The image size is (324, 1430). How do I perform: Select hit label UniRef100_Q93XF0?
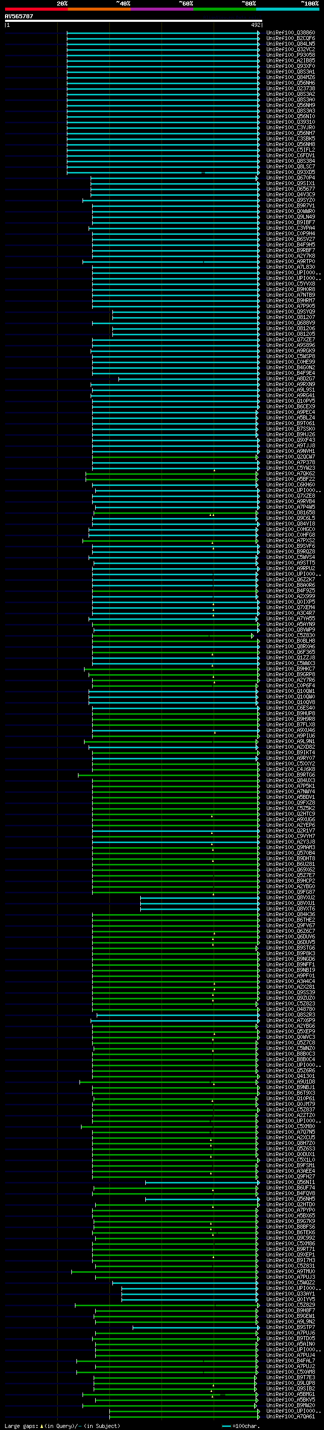291,66
